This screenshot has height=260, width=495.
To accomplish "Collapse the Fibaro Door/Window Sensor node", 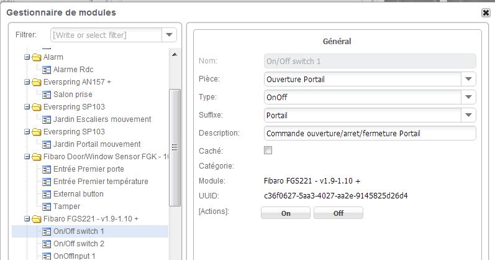I will tap(27, 157).
